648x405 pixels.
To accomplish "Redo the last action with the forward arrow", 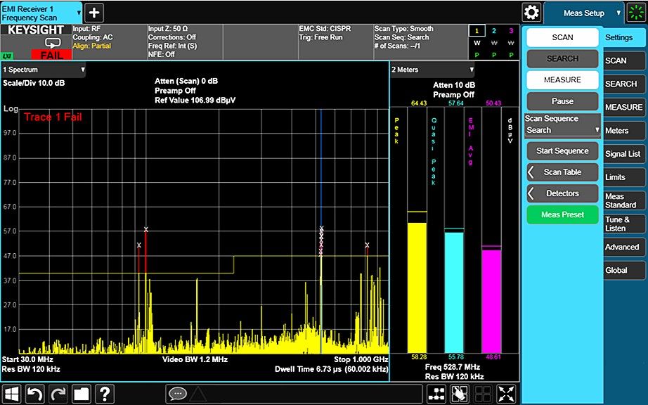I will pos(58,394).
